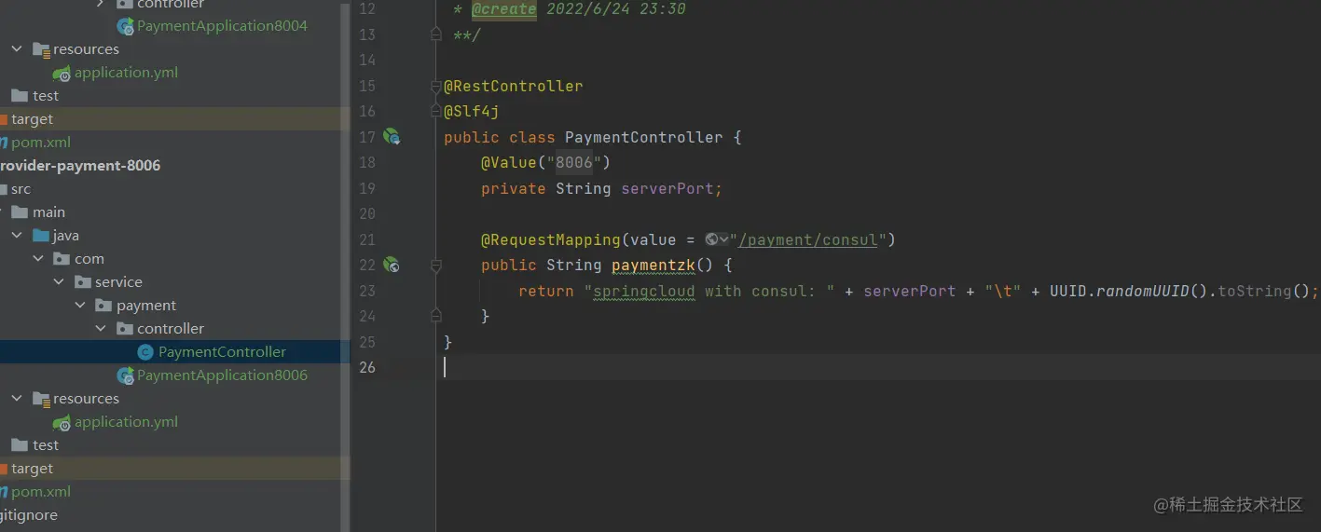Select pom.xml directly above gitignore
Image resolution: width=1321 pixels, height=532 pixels.
pyautogui.click(x=41, y=492)
